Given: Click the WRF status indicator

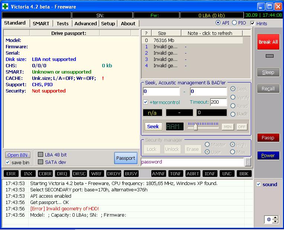Looking at the screenshot, I should [97, 174].
